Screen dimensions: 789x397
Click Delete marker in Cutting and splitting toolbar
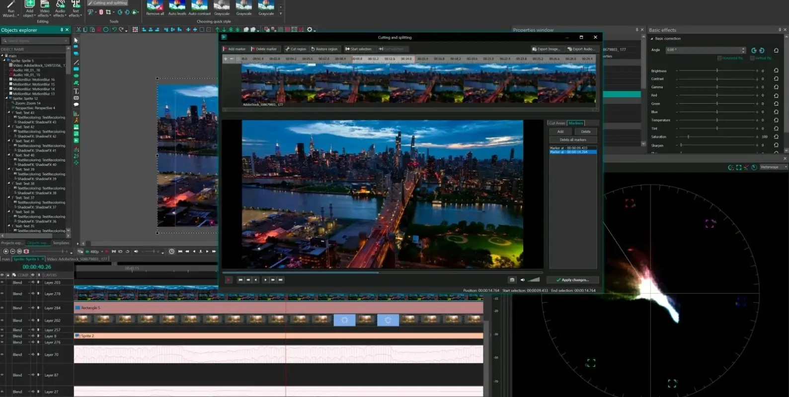264,49
